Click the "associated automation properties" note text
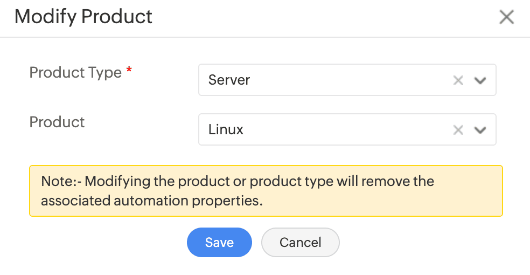Screen dimensions: 530x275 click(x=151, y=201)
